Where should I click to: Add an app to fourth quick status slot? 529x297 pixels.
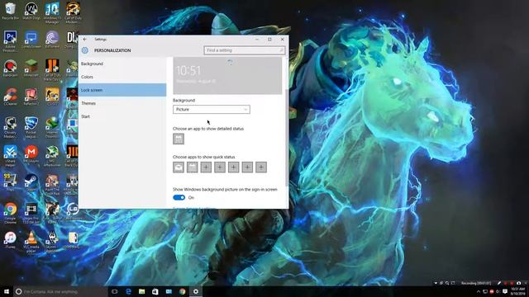(220, 167)
